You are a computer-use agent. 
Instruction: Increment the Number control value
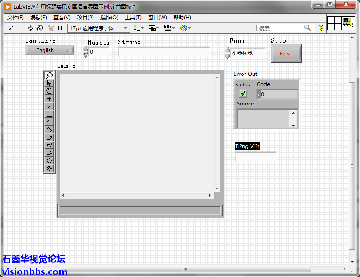(x=85, y=49)
